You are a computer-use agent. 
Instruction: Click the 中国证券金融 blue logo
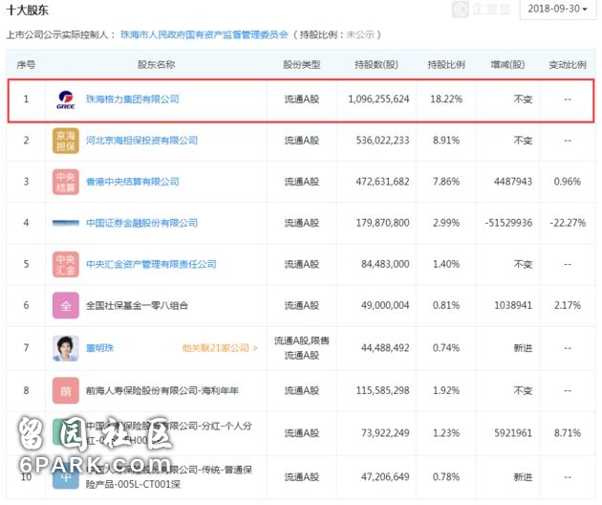click(66, 223)
